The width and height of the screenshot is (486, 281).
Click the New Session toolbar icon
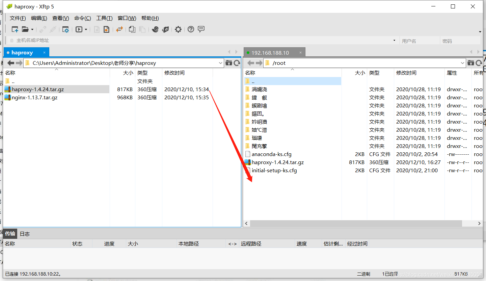(x=15, y=29)
